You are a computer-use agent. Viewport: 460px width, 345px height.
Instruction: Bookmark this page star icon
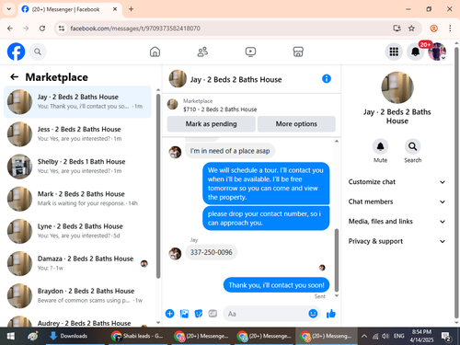click(x=411, y=29)
